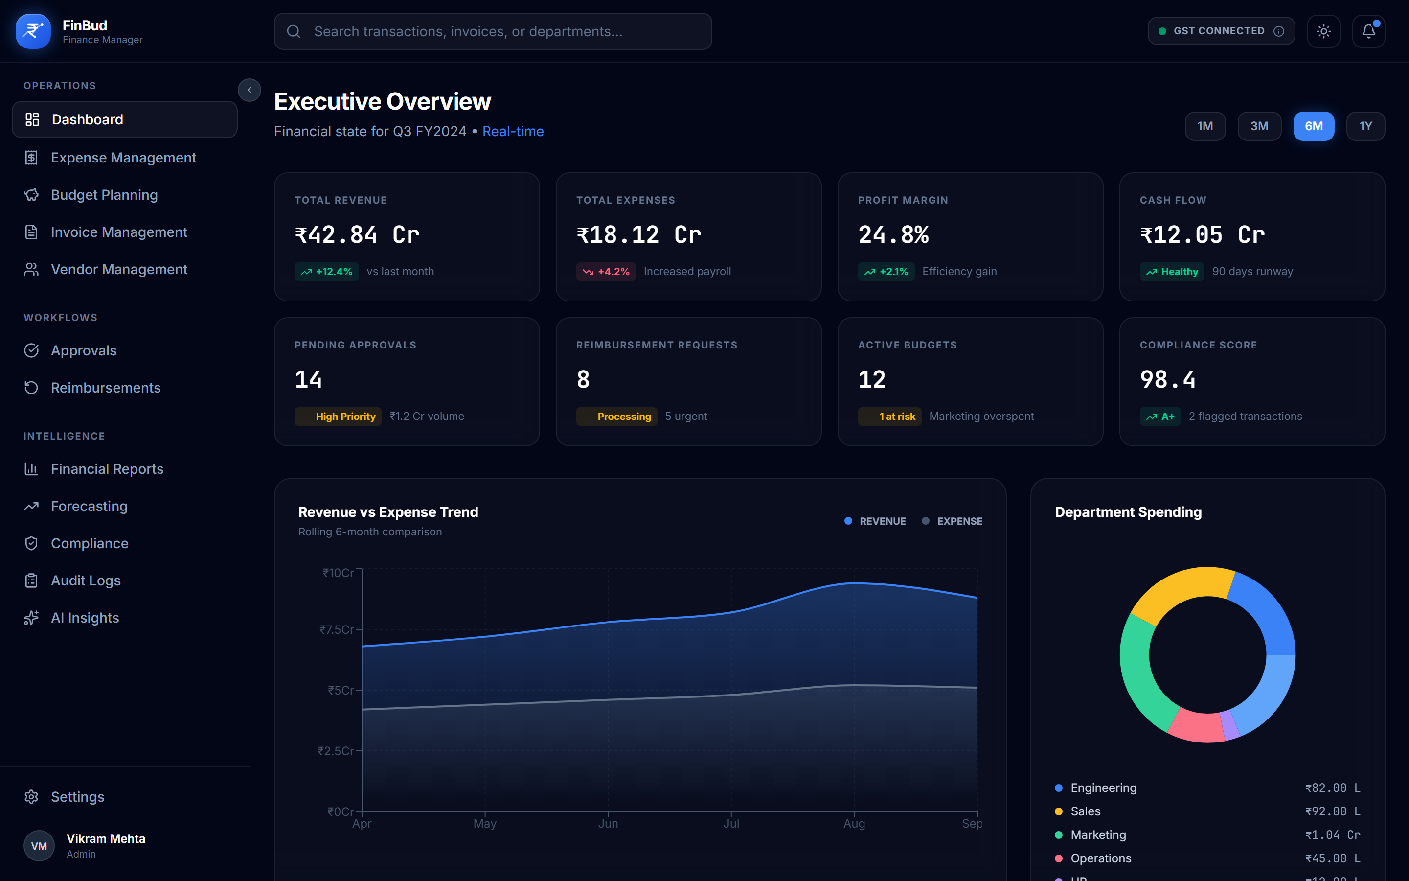Click the ₹1.04 Cr Marketing value
The image size is (1409, 881).
pyautogui.click(x=1333, y=835)
